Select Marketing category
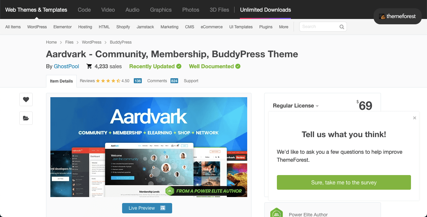The image size is (427, 217). tap(169, 27)
